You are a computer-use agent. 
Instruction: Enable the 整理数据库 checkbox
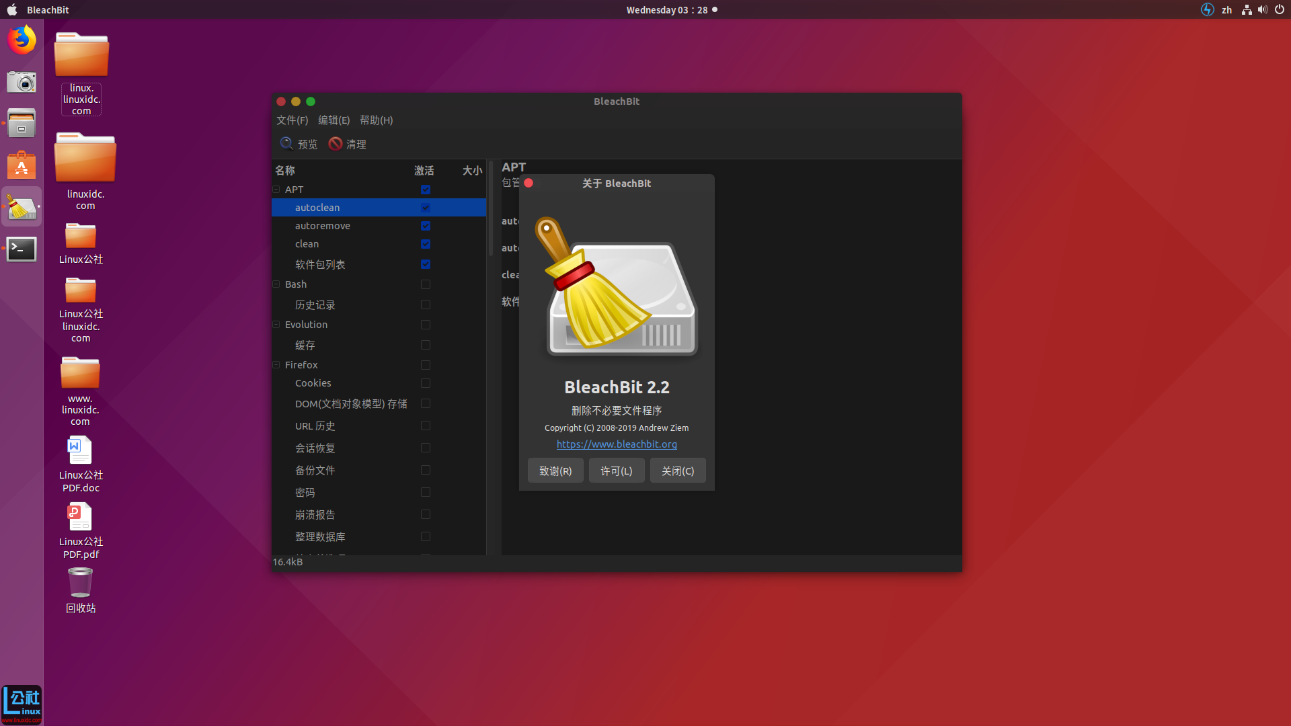pos(426,536)
